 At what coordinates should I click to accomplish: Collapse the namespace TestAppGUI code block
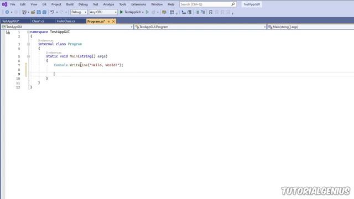(x=28, y=32)
